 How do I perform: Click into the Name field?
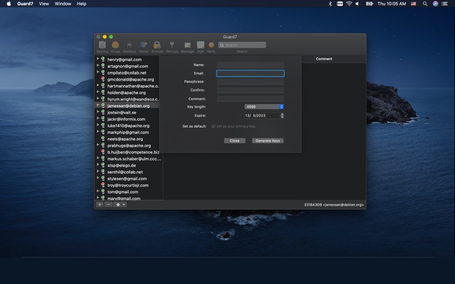(x=250, y=65)
